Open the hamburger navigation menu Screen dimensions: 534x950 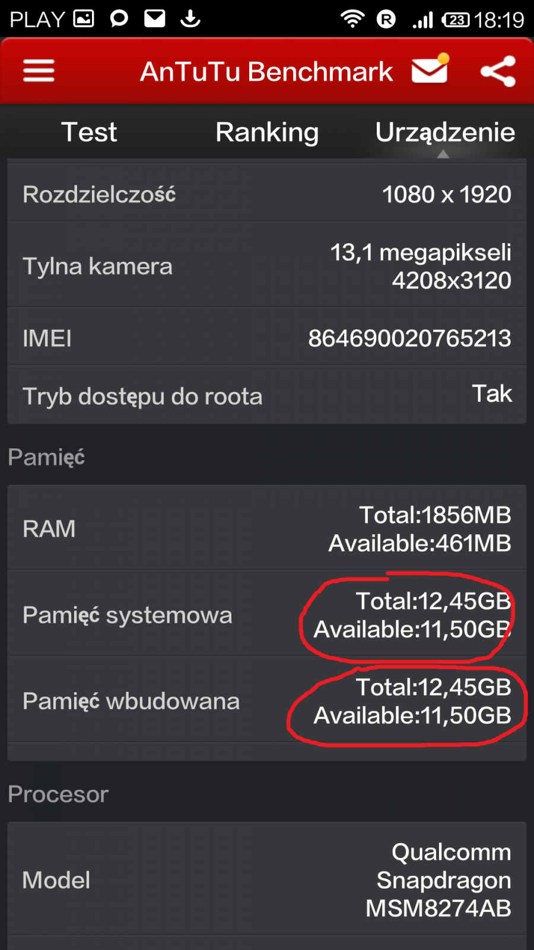point(39,71)
